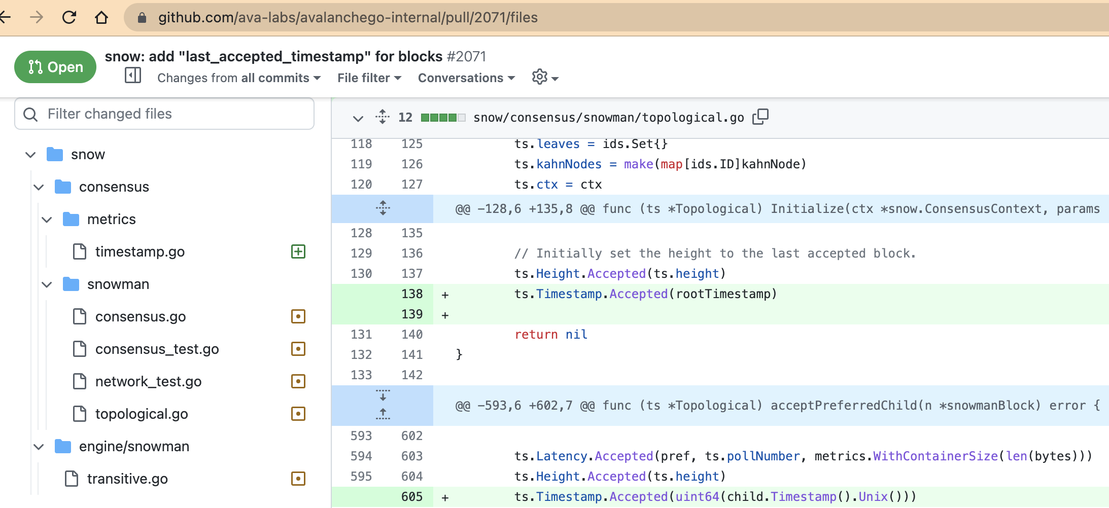Click the browser reload icon
Screen dimensions: 1109x508
pyautogui.click(x=69, y=18)
